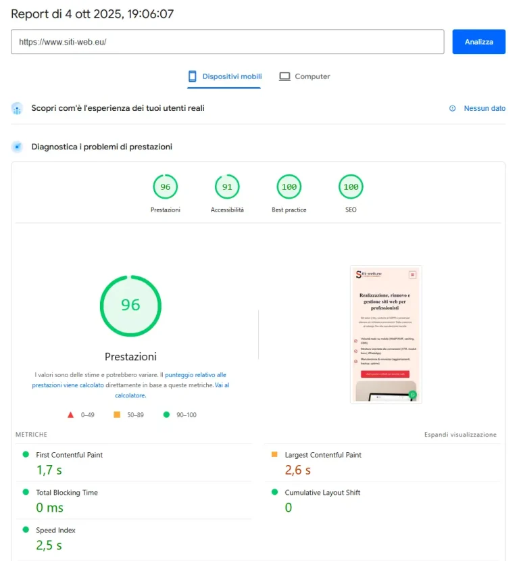Click the info icon beside Nessun dato

(453, 108)
